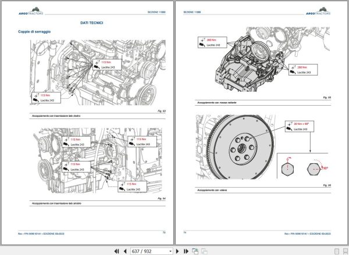Image resolution: width=349 pixels, height=255 pixels.
Task: Jump to the last page
Action: (186, 251)
